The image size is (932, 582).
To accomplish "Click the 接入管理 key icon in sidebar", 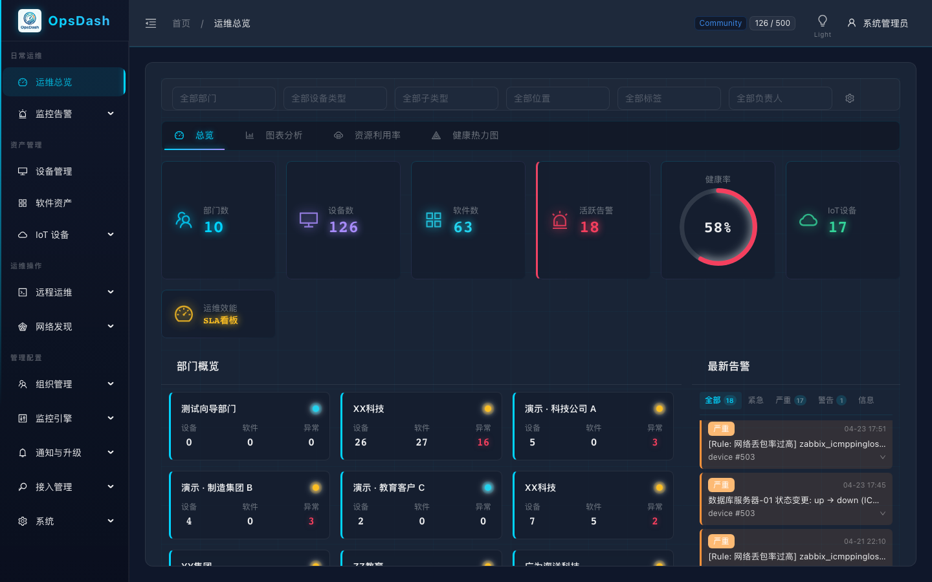I will coord(23,487).
